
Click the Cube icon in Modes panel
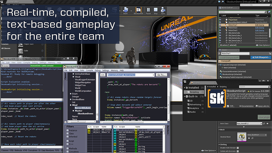(x=20, y=51)
